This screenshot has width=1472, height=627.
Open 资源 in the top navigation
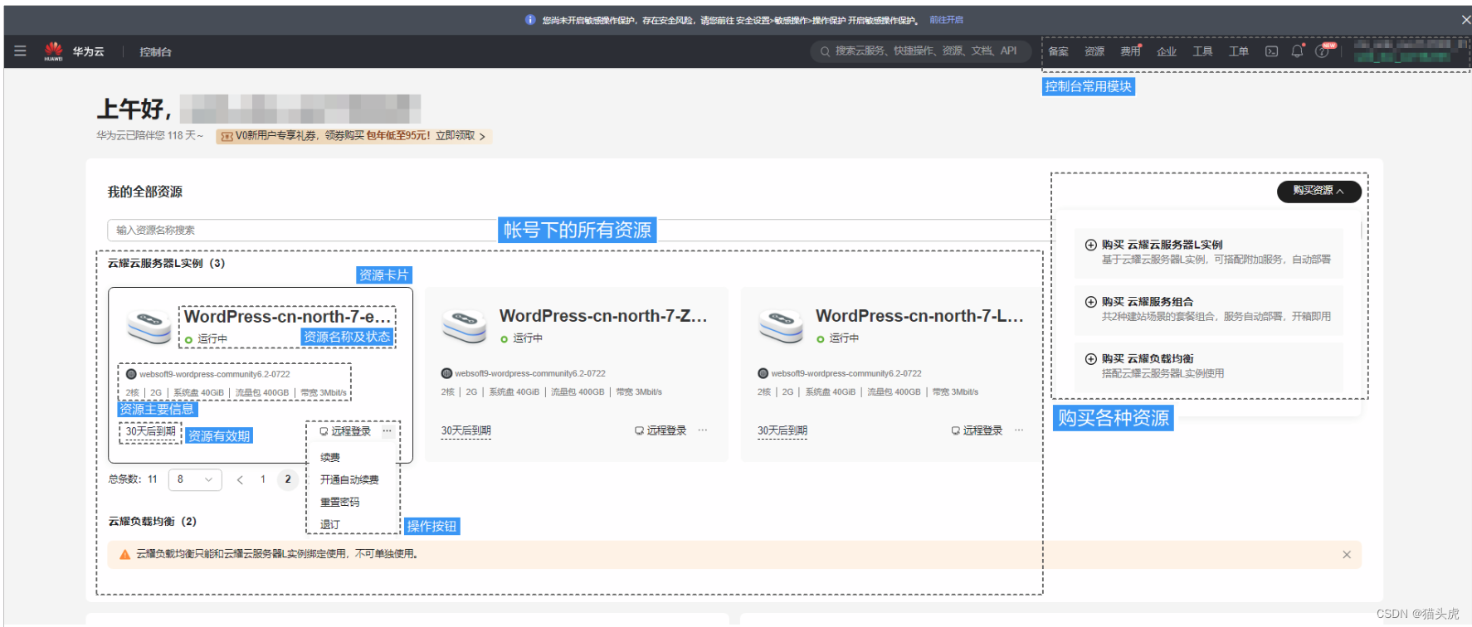(1094, 51)
